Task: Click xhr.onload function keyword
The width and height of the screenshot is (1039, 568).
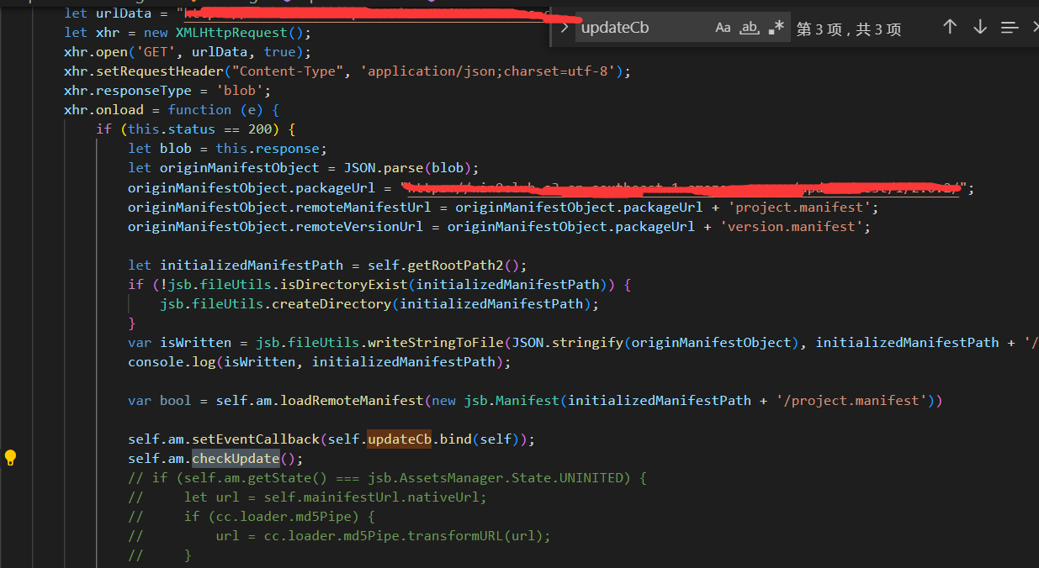Action: [x=199, y=109]
